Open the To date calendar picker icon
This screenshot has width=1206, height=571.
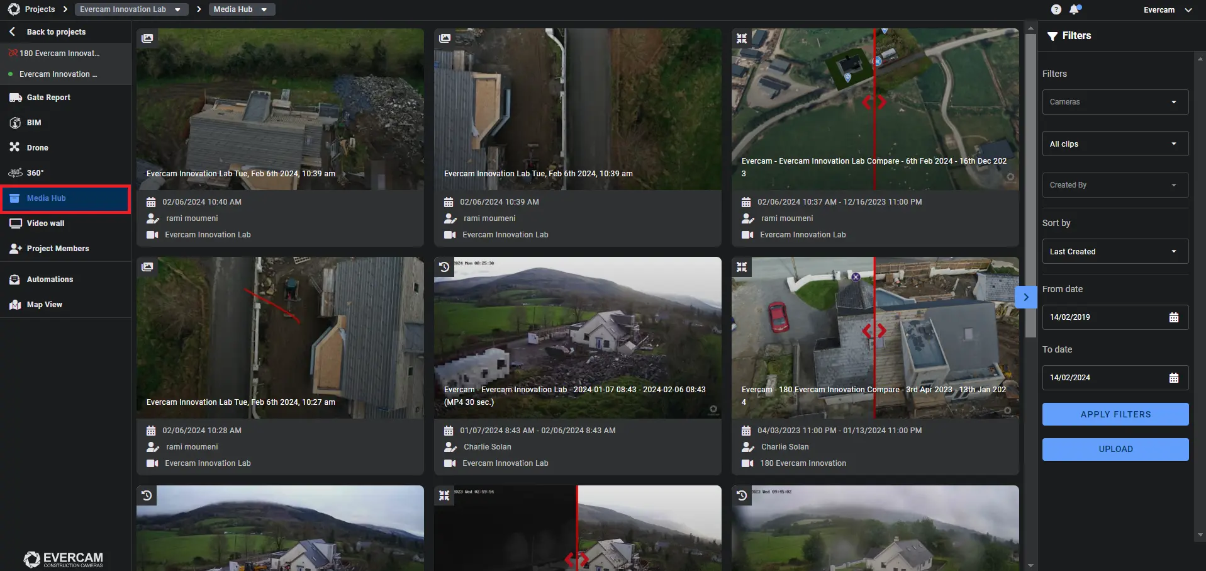coord(1174,378)
